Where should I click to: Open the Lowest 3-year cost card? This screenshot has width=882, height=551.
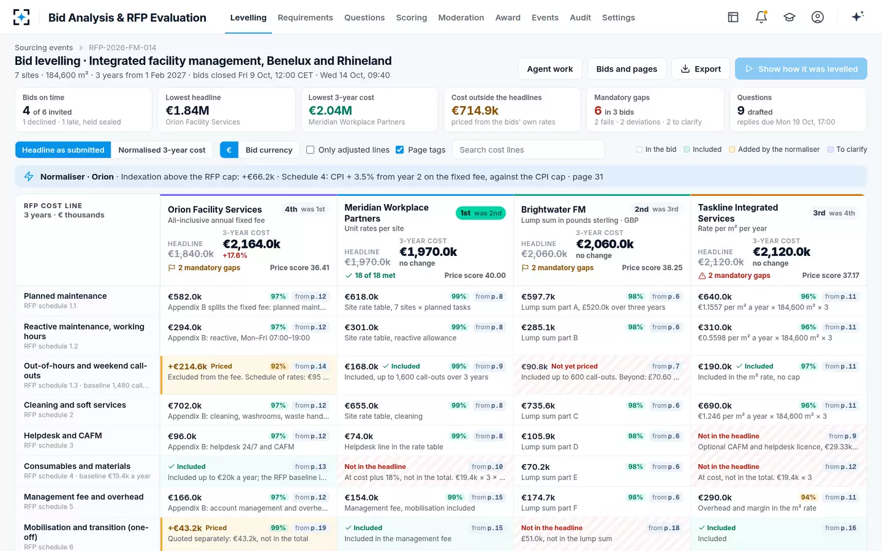tap(369, 110)
